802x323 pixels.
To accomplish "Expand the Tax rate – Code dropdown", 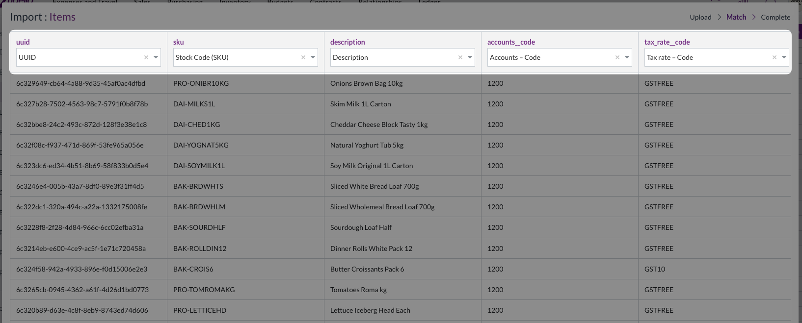I will [784, 57].
